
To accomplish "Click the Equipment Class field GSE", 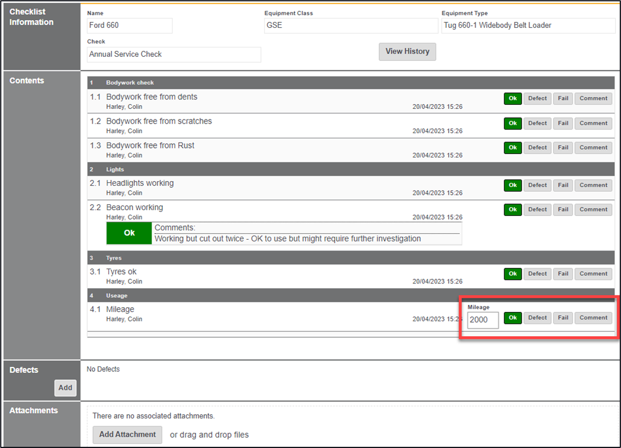I will [x=351, y=25].
